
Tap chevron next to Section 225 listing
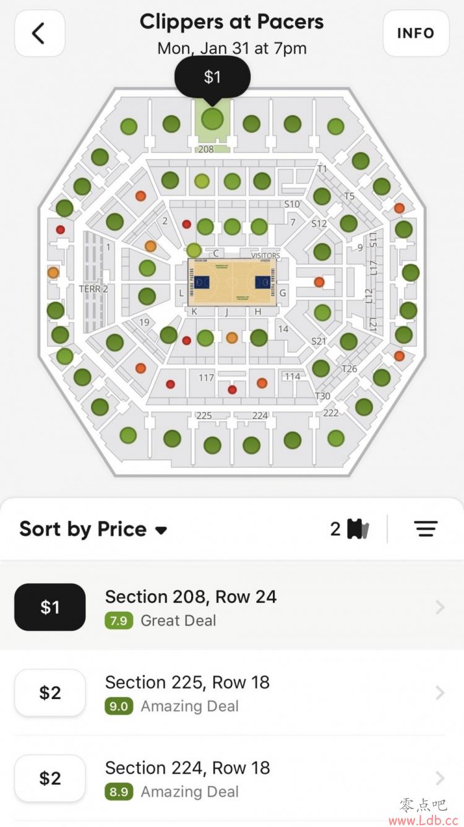[x=440, y=693]
